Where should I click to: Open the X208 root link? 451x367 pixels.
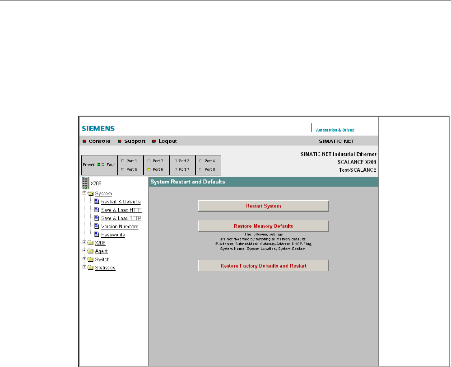pyautogui.click(x=96, y=183)
